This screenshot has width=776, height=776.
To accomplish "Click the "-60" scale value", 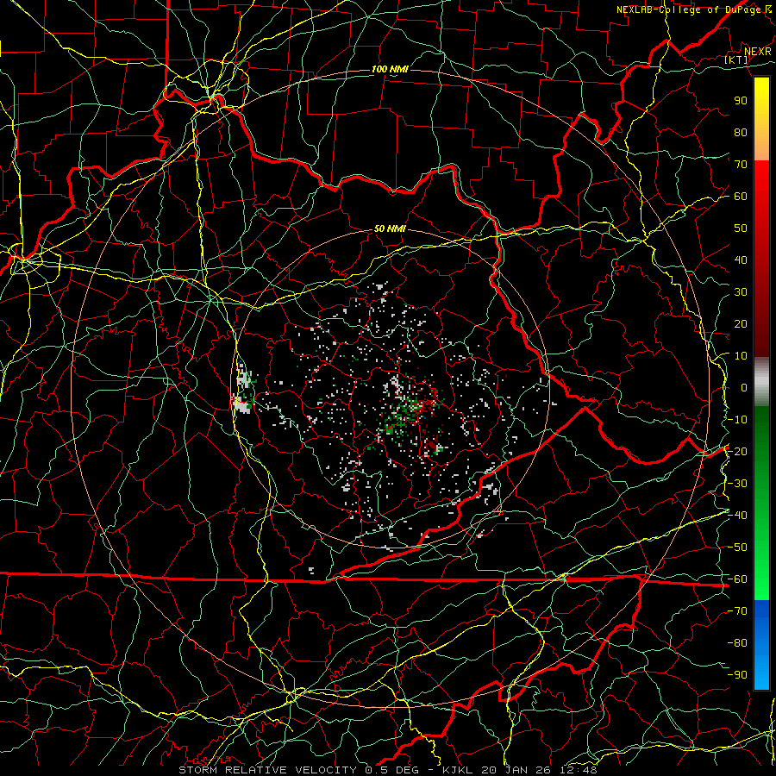I will click(x=737, y=579).
